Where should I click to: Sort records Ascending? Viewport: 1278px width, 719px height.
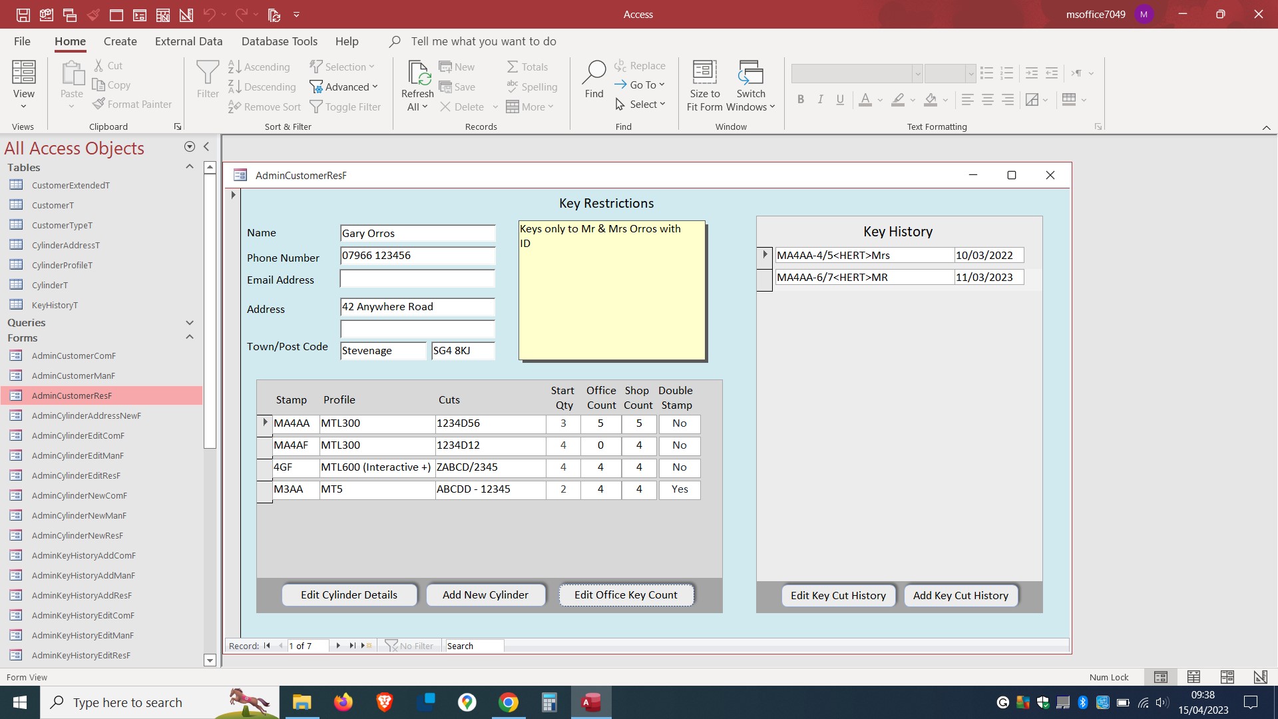click(259, 67)
